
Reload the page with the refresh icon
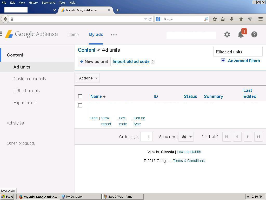click(x=150, y=19)
